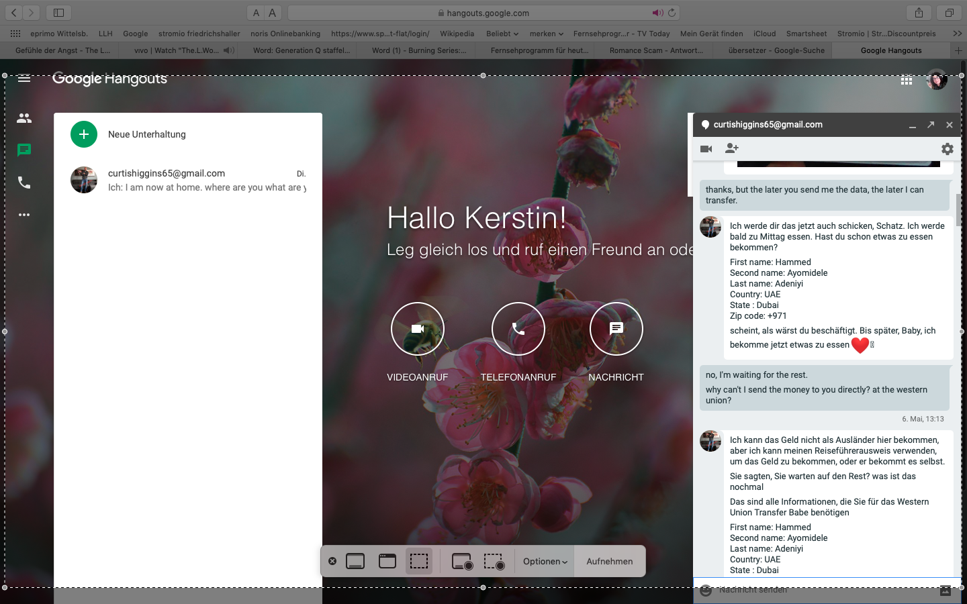This screenshot has width=967, height=604.
Task: Open conversation with curtishiggins65@gmail.com
Action: (x=188, y=180)
